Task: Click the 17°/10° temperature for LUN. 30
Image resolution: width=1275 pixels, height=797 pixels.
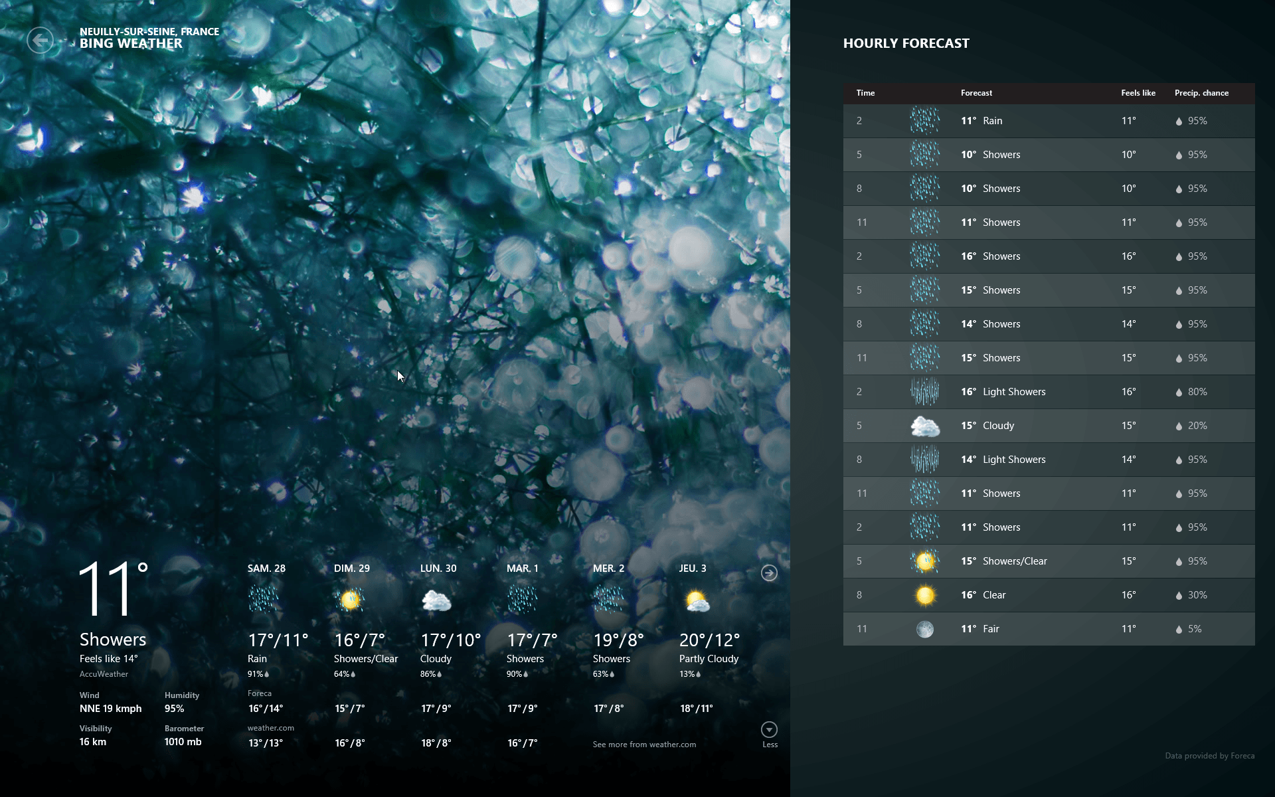Action: (x=451, y=640)
